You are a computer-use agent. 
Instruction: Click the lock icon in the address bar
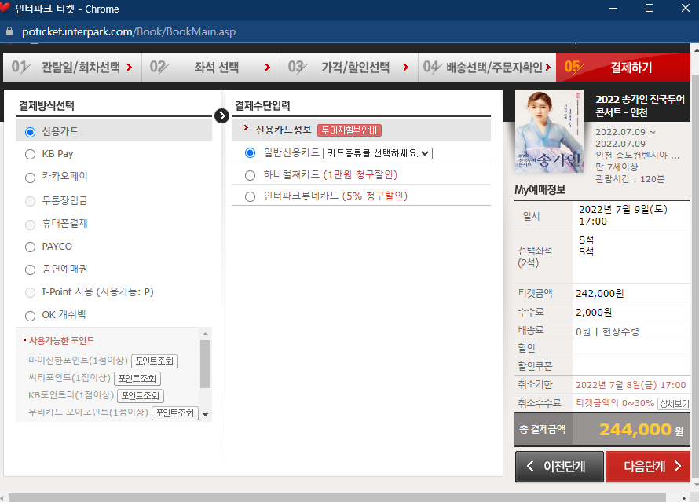click(x=9, y=31)
